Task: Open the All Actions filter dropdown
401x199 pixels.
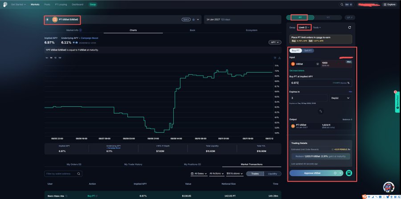Action: 217,174
